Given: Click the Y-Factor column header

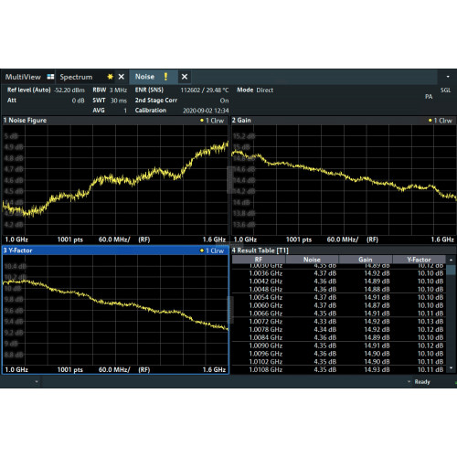Looking at the screenshot, I should click(420, 260).
